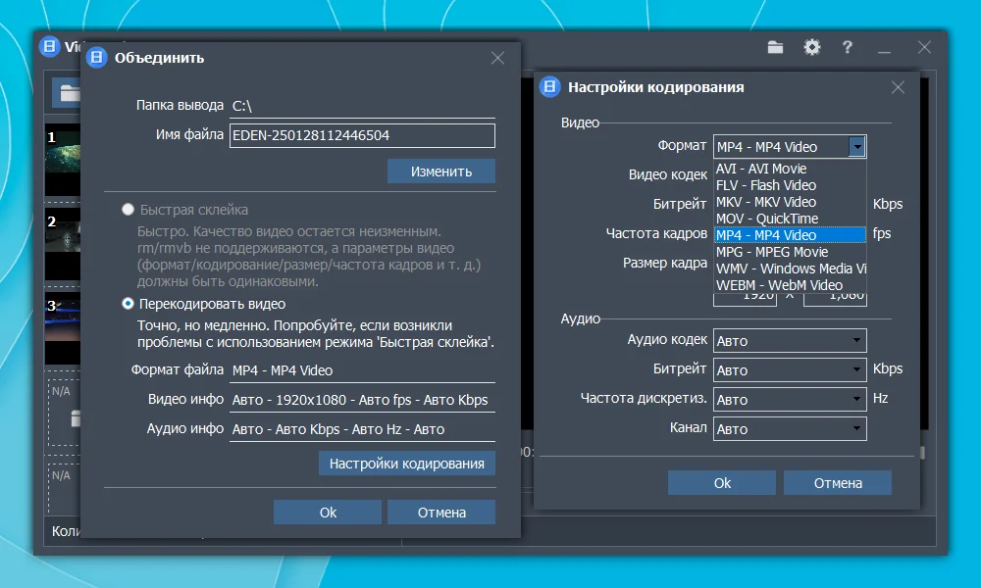
Task: Click the Настройки кодирования film logo icon
Action: [550, 87]
